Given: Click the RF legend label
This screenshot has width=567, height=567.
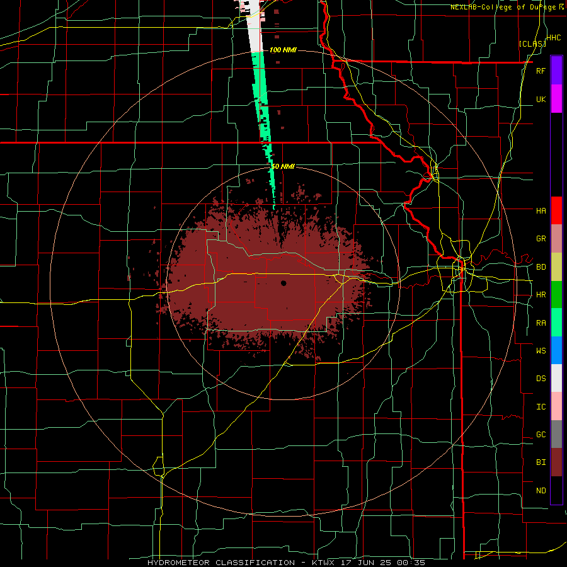Looking at the screenshot, I should [x=541, y=71].
